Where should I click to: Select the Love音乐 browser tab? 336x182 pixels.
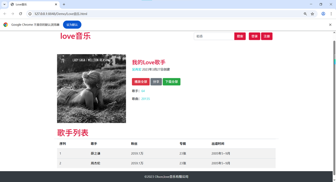pos(34,4)
